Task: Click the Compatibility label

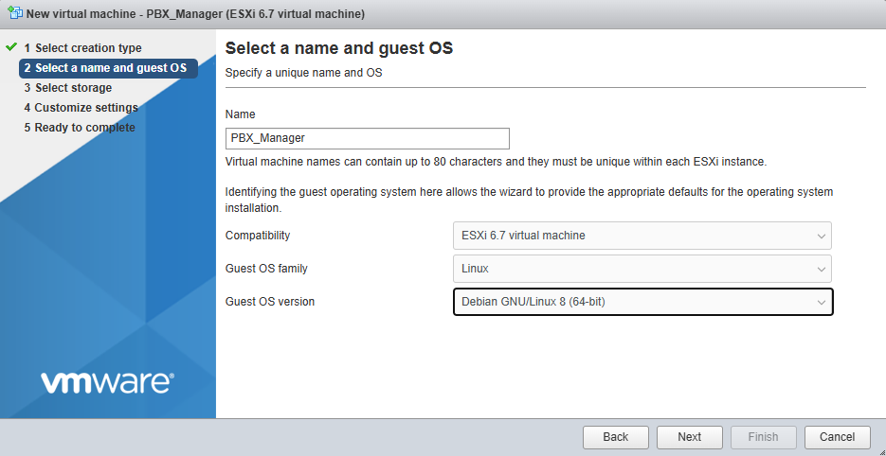Action: pyautogui.click(x=258, y=236)
